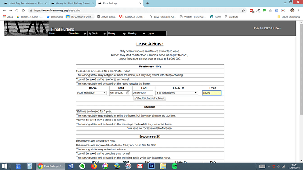The image size is (303, 170).
Task: Open the Other bookmarks folder
Action: tap(289, 17)
